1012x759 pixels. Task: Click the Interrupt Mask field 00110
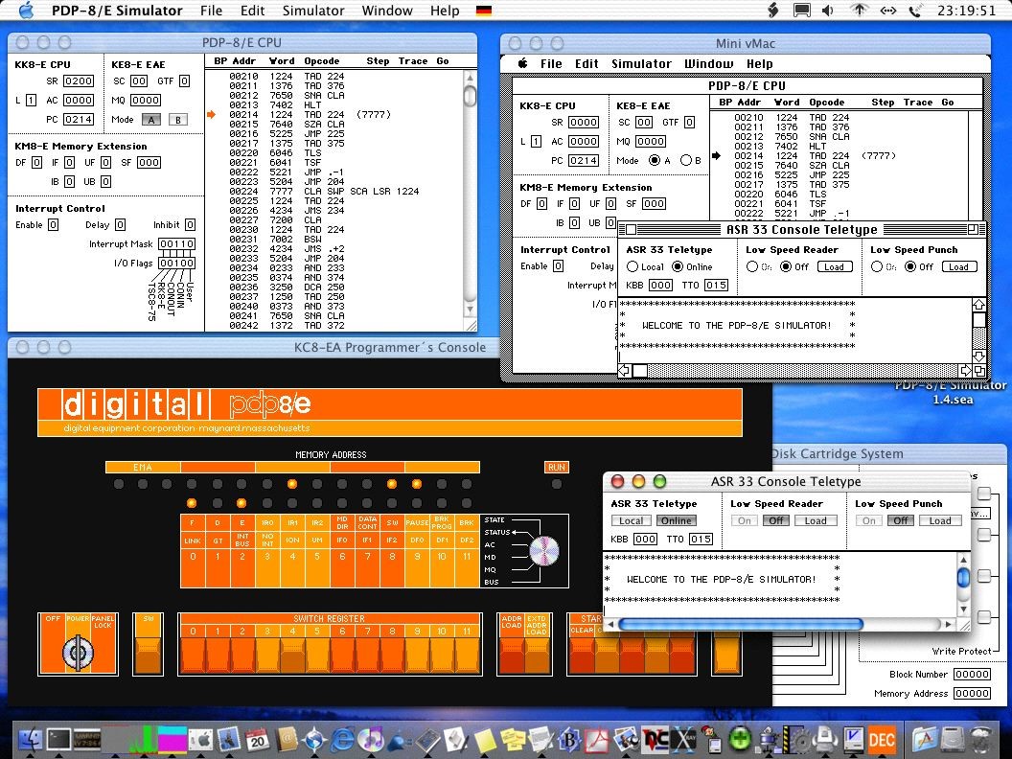click(177, 244)
